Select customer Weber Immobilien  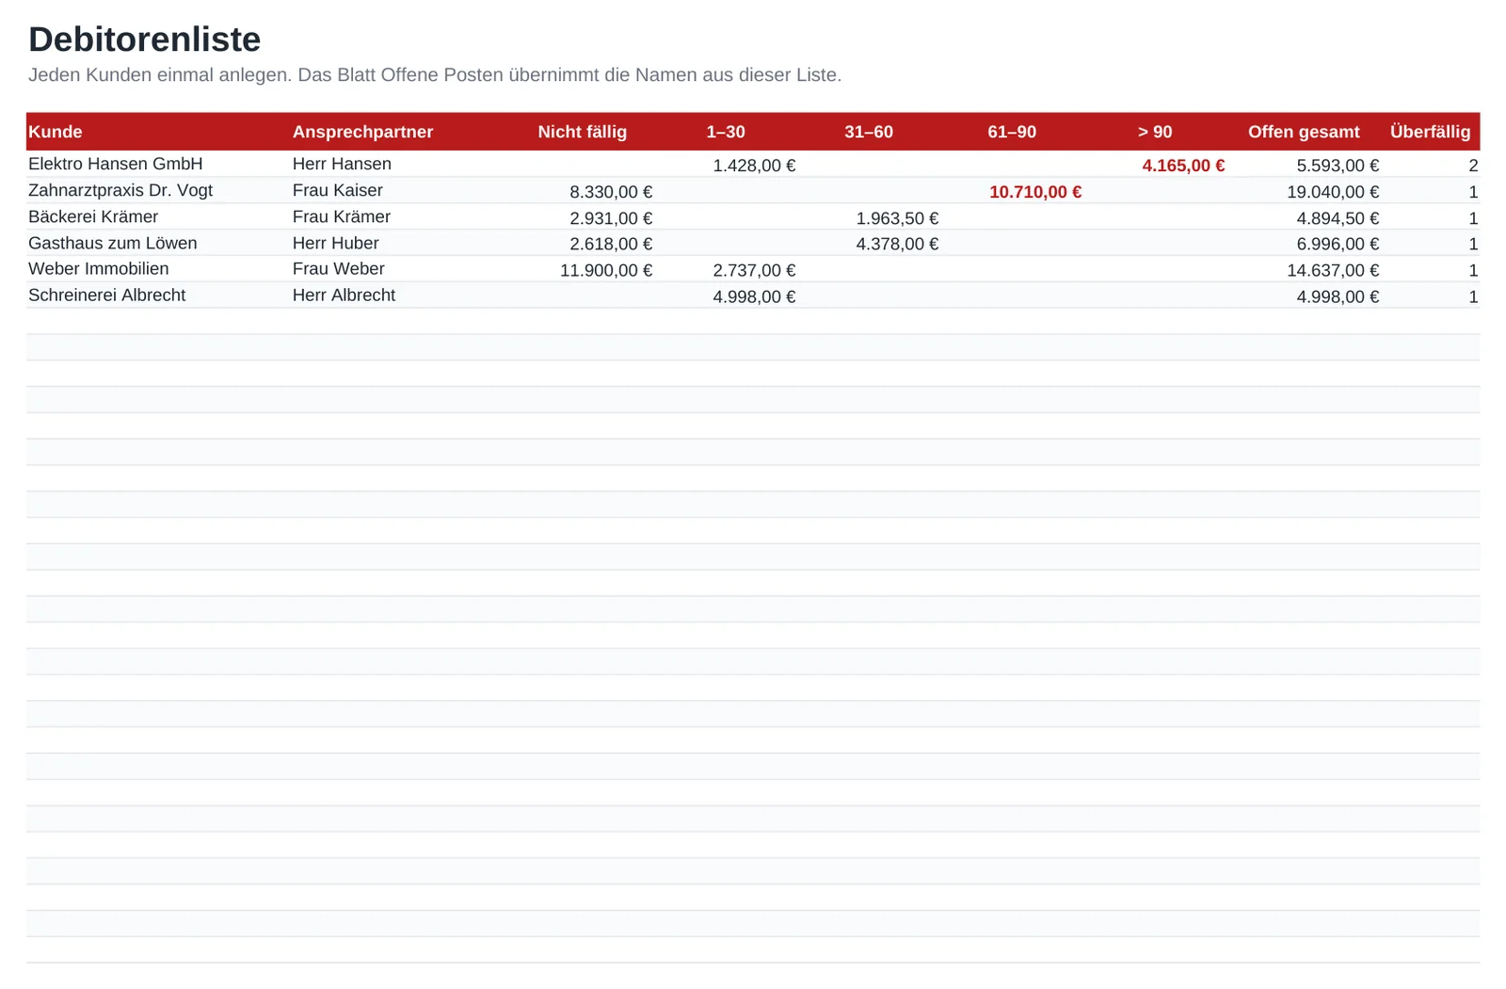99,268
